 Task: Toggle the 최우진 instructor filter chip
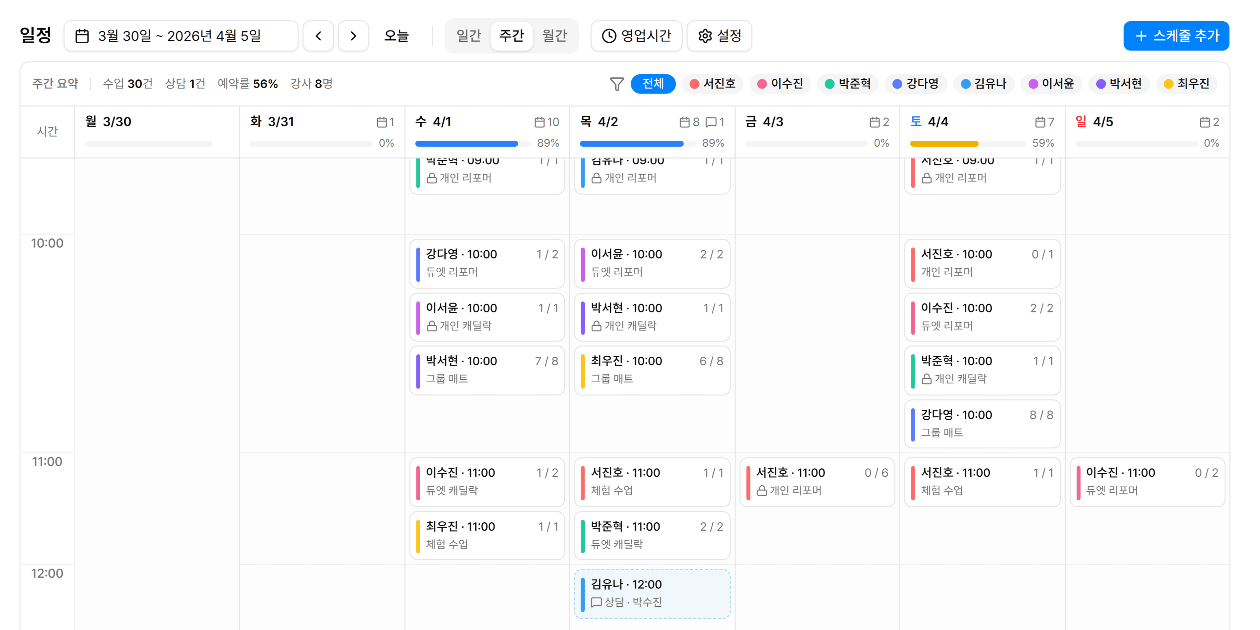point(1187,84)
